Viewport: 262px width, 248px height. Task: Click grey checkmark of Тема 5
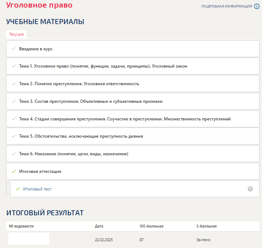[14, 136]
